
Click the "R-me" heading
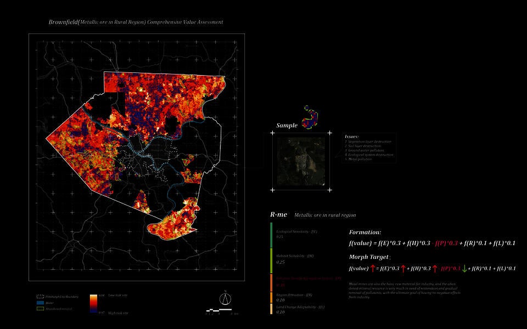pyautogui.click(x=279, y=214)
